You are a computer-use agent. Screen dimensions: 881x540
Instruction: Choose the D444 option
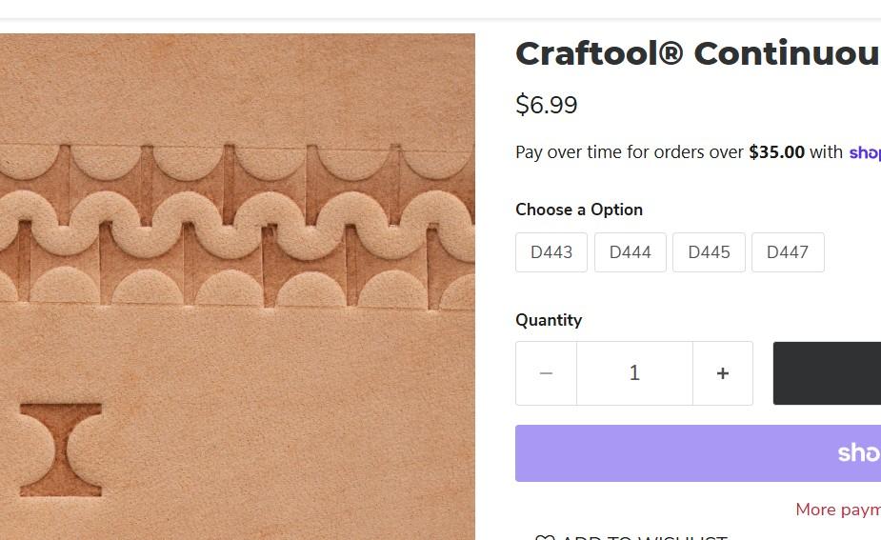point(631,252)
